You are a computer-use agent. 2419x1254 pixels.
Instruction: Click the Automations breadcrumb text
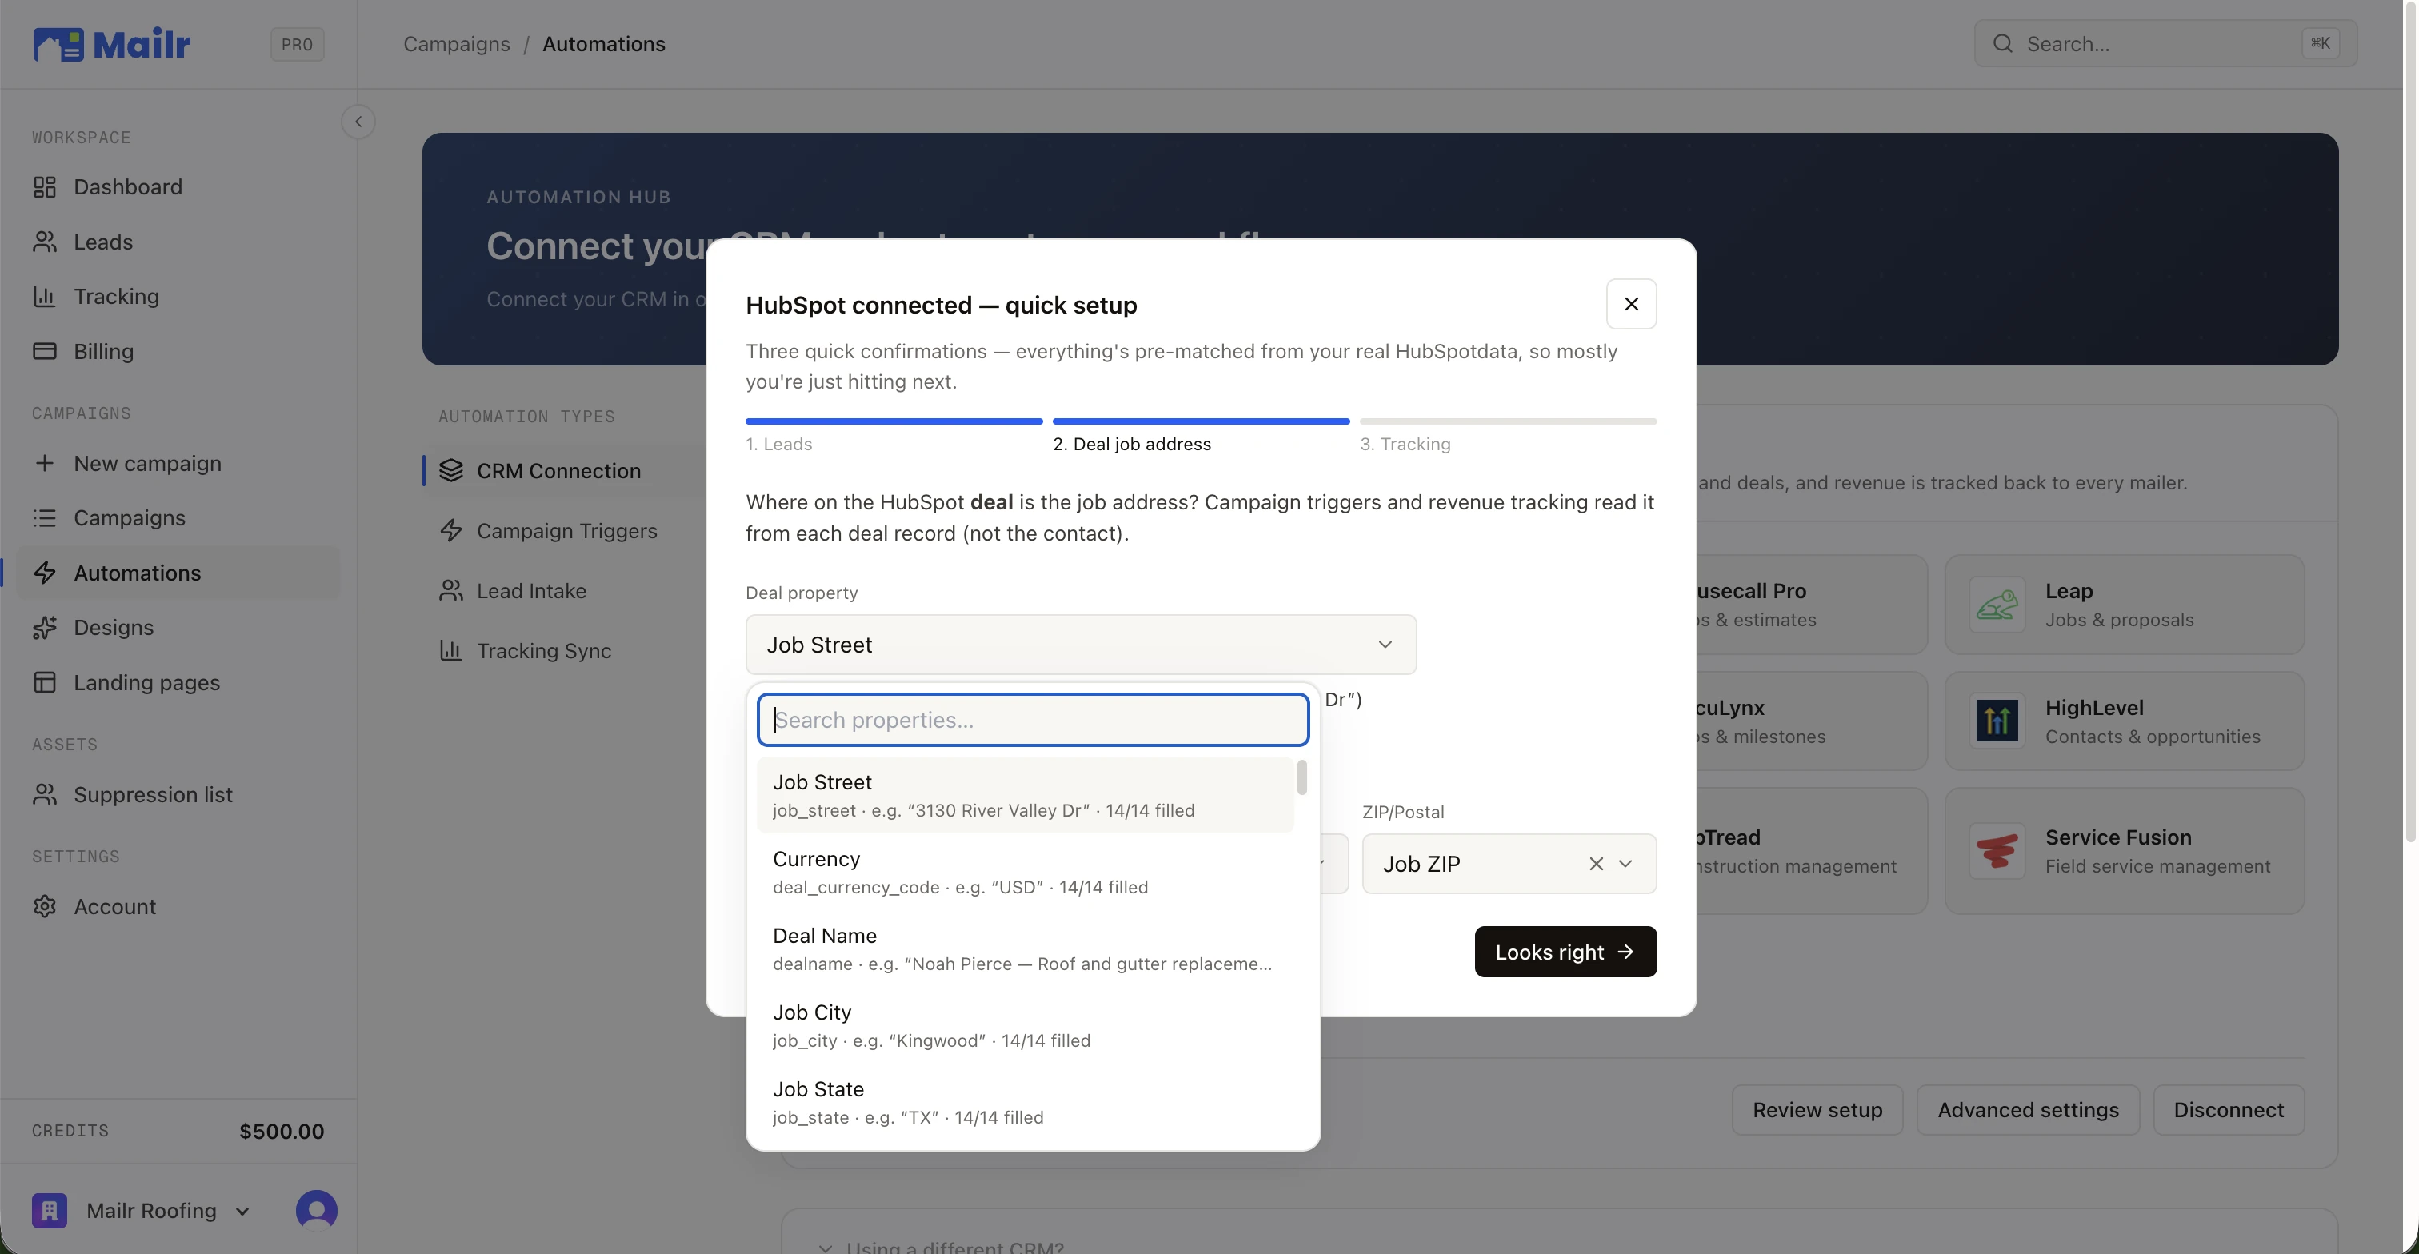pyautogui.click(x=604, y=44)
